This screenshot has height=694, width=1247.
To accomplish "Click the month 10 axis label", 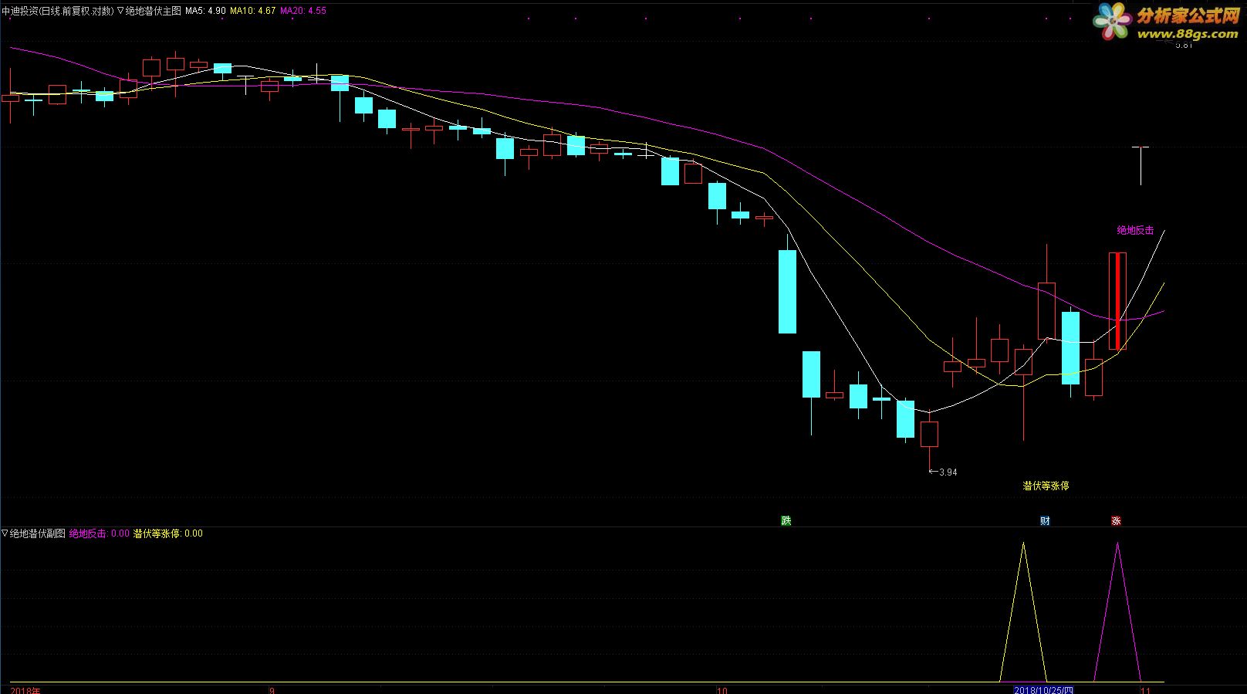I will pyautogui.click(x=721, y=690).
